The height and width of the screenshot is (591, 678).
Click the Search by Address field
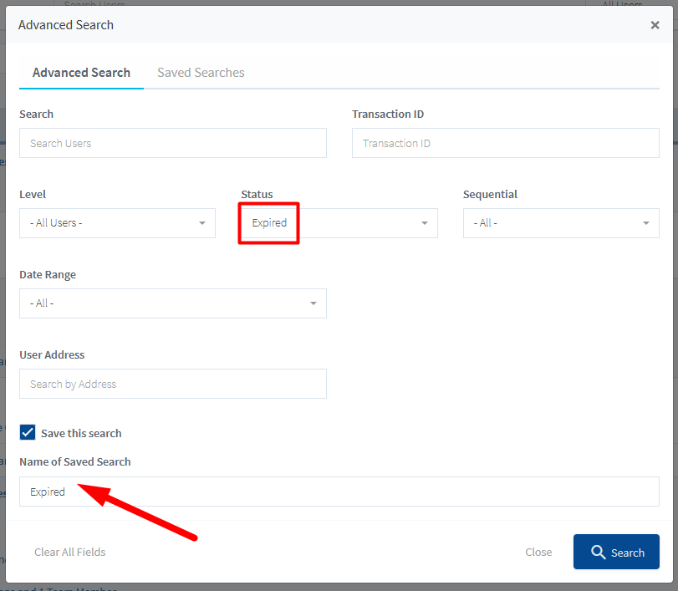[x=173, y=384]
